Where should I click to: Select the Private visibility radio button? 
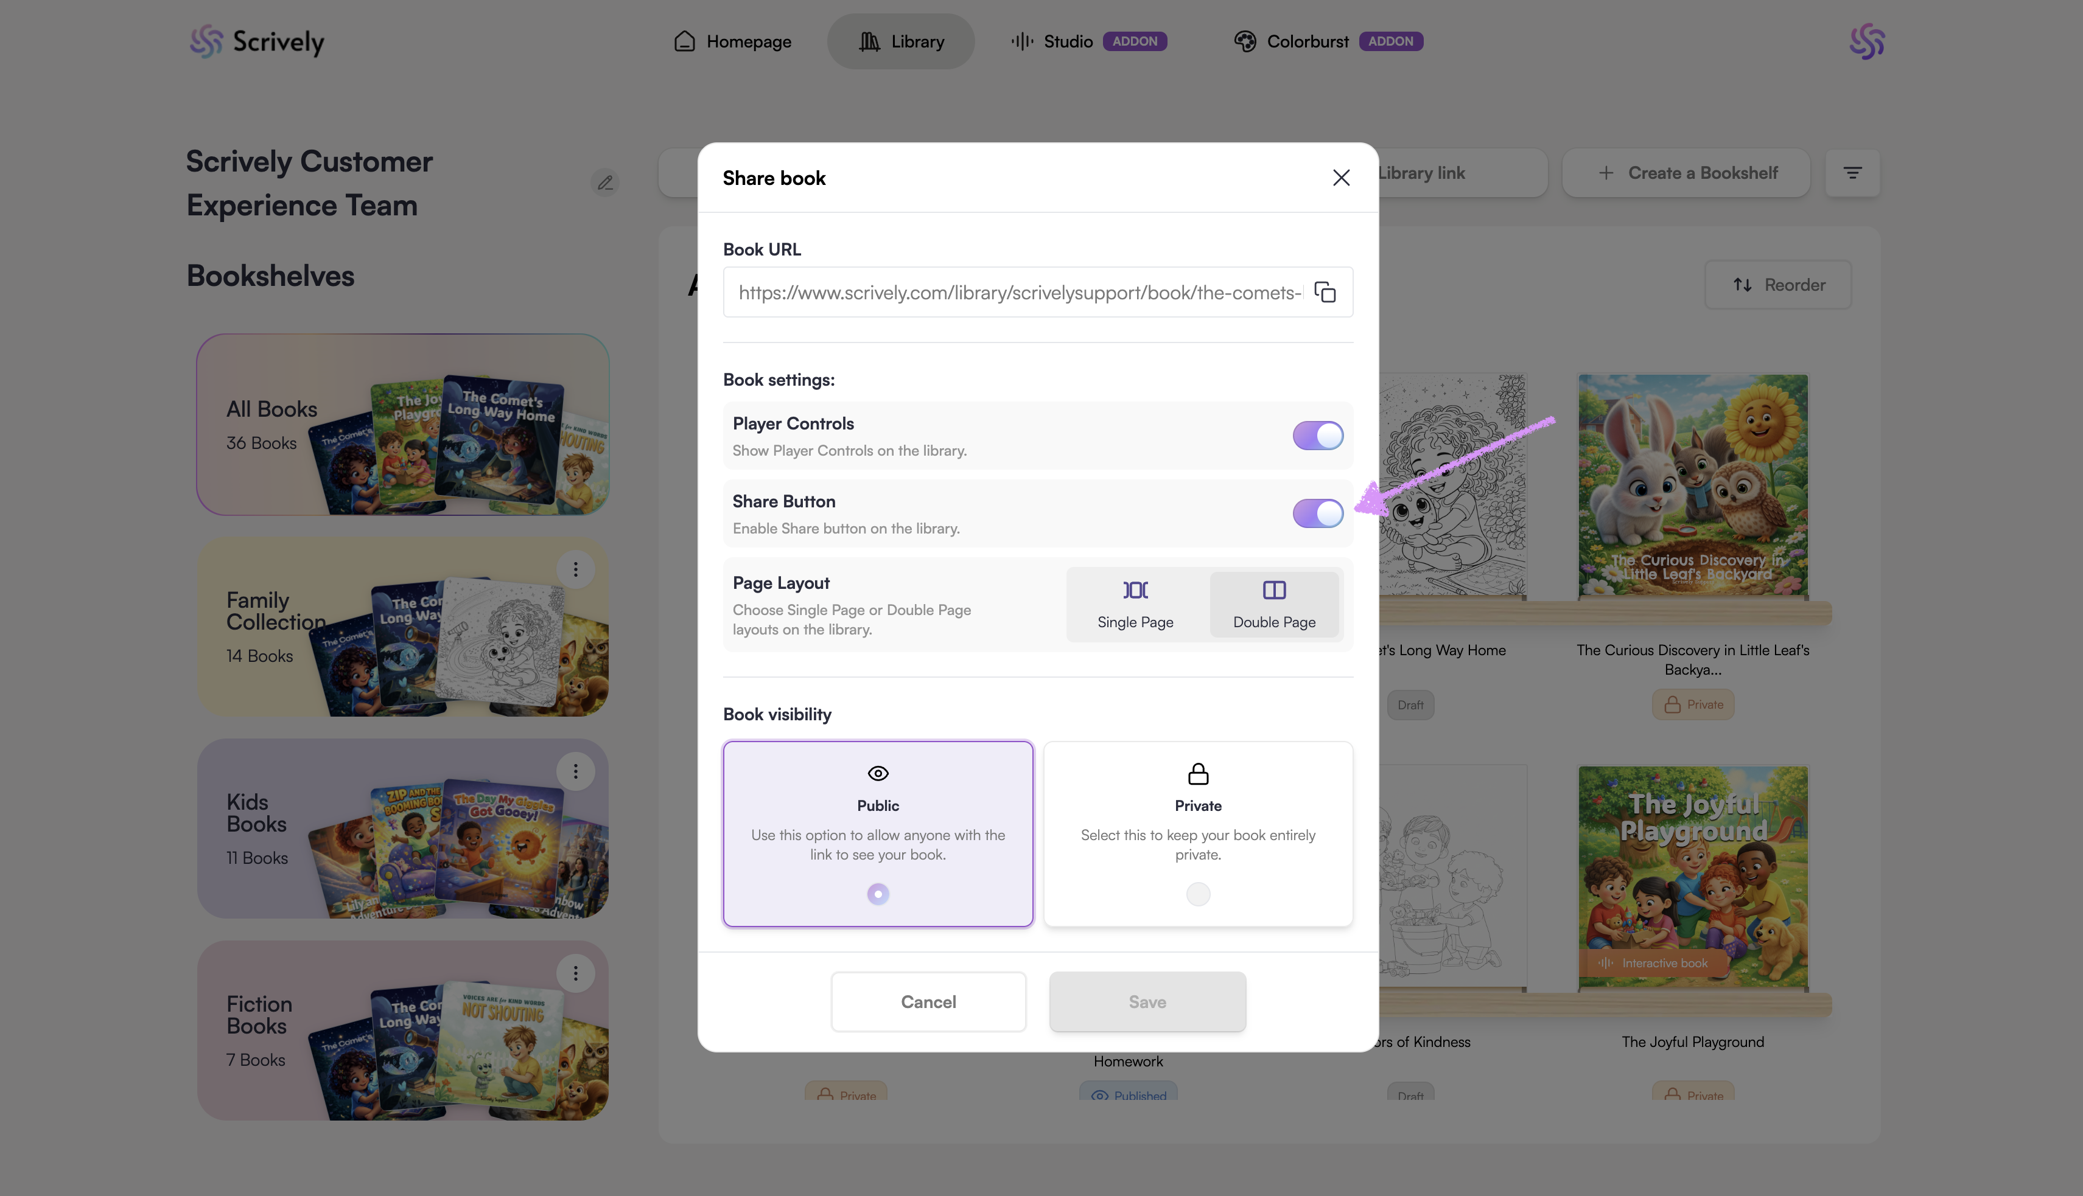[1198, 894]
